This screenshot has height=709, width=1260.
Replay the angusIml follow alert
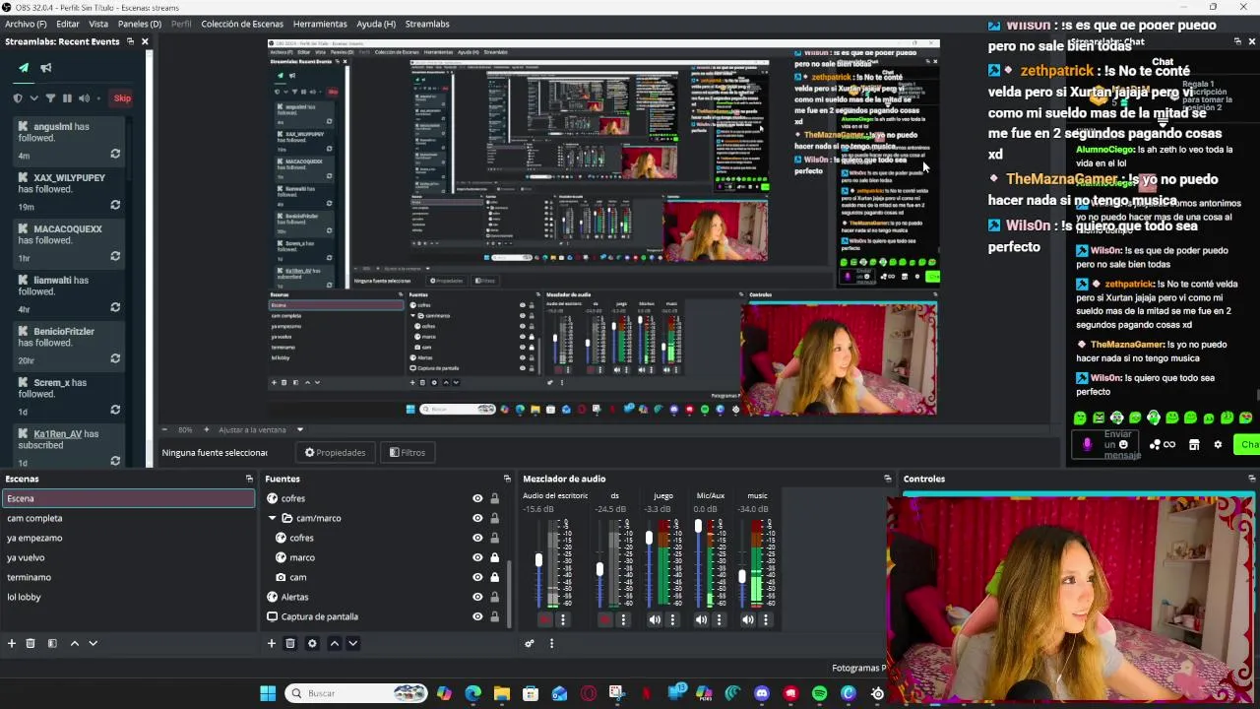[x=115, y=154]
